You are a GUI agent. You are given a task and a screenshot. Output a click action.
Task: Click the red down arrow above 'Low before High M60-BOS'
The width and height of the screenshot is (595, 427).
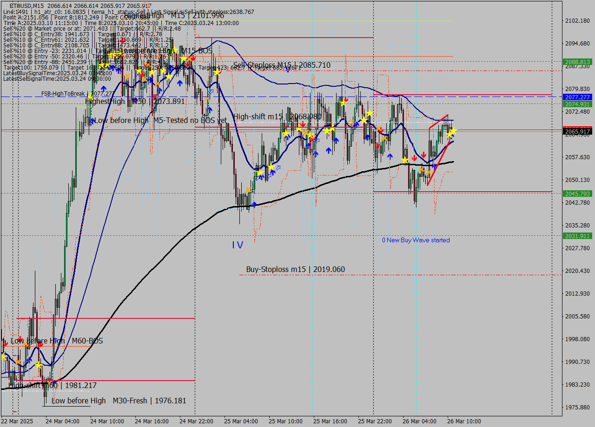tap(20, 338)
